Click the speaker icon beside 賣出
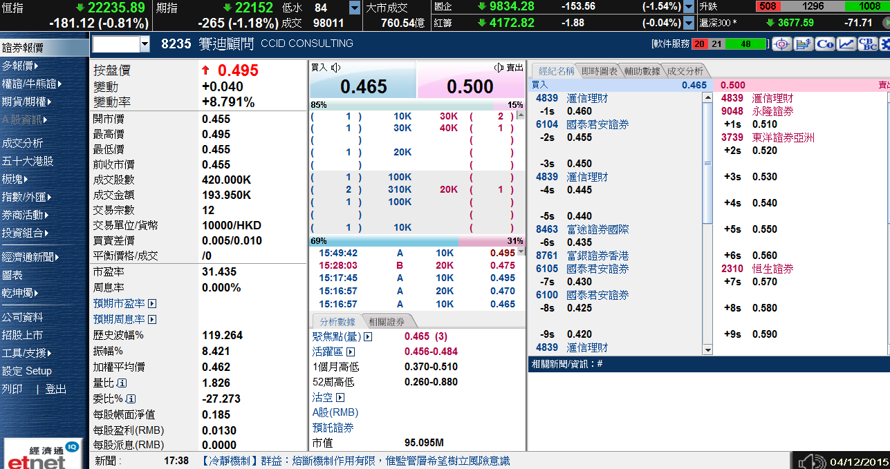890x469 pixels. tap(499, 67)
